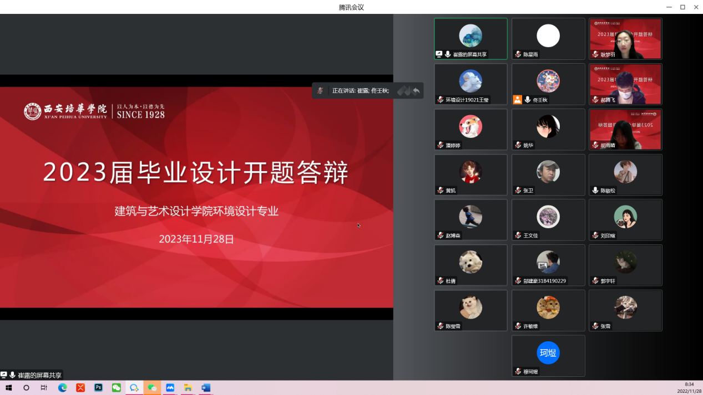Click the screen-share icon in 崔露's tile
703x395 pixels.
click(439, 54)
